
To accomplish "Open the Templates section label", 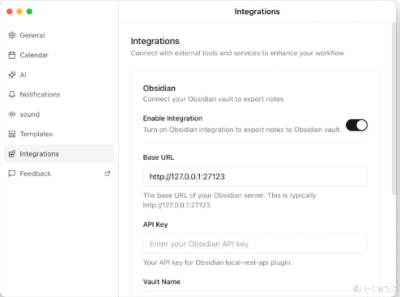I will click(x=36, y=134).
